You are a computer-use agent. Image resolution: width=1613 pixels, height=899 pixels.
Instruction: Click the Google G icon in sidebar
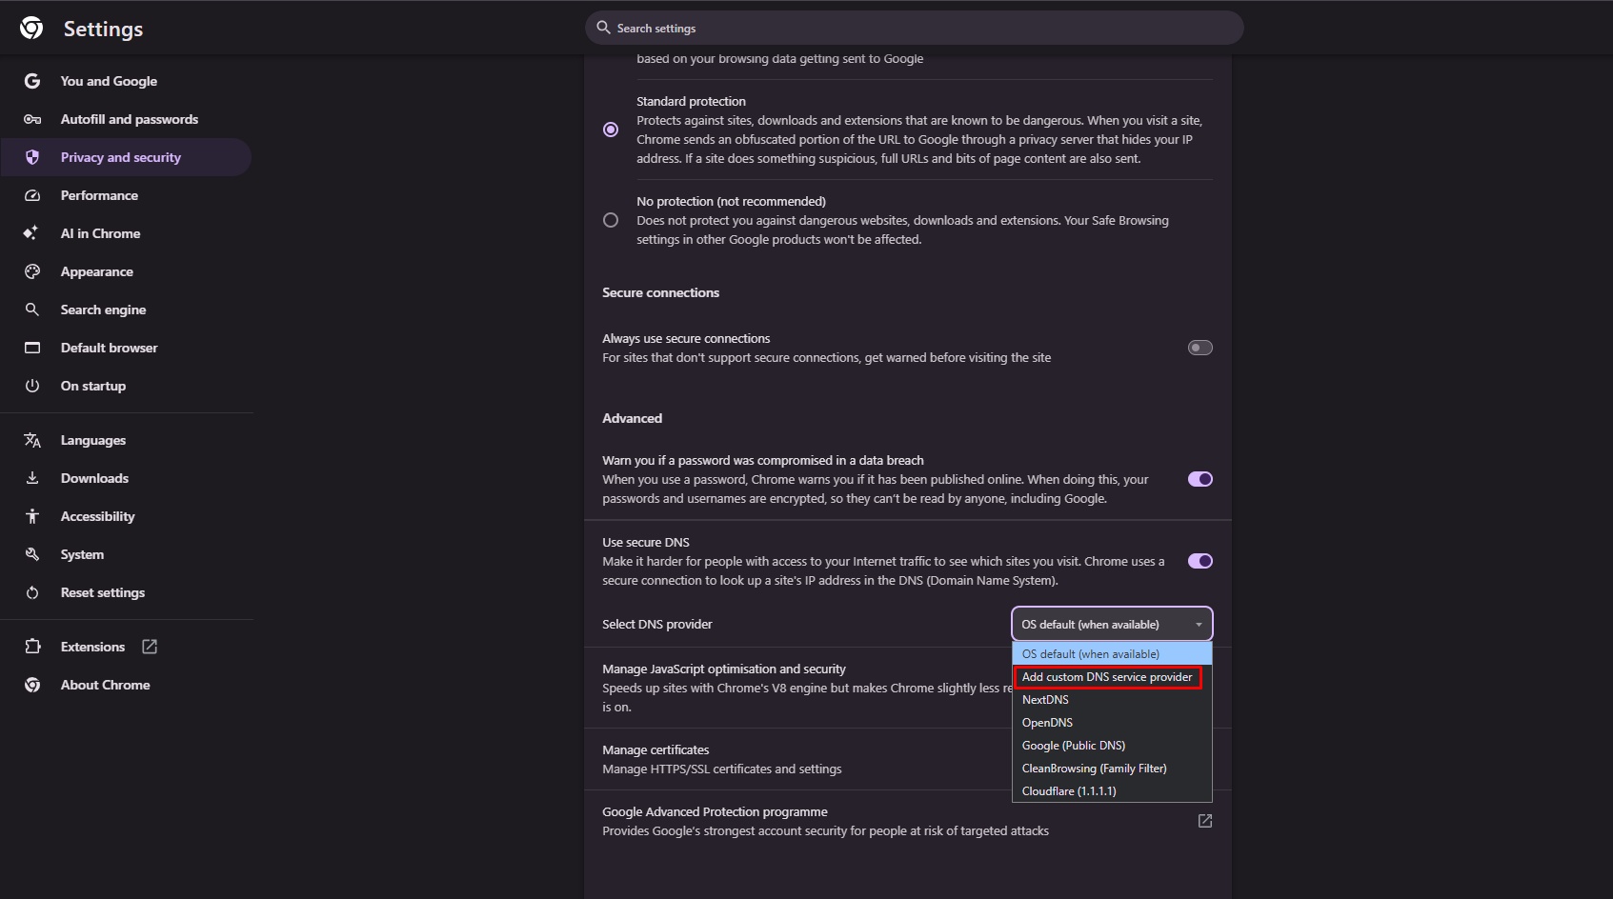32,81
